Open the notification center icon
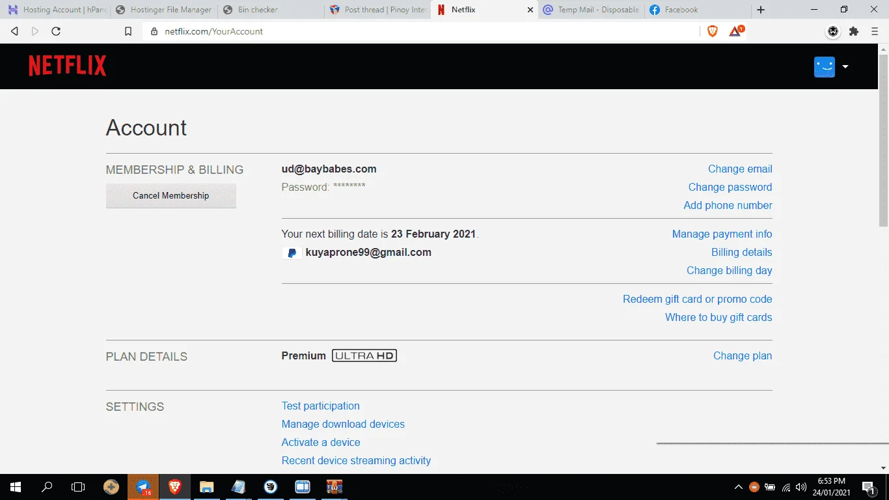The width and height of the screenshot is (889, 500). pyautogui.click(x=868, y=487)
